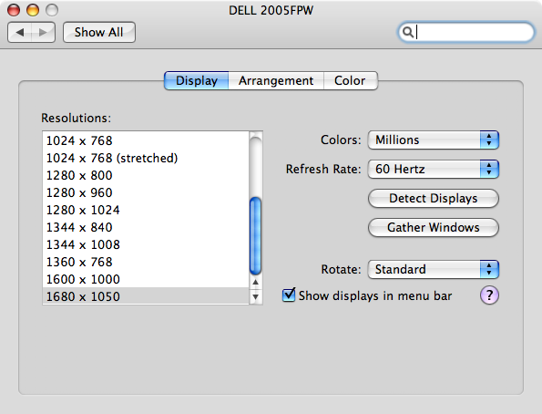Open the Colors dropdown set to Millions
542x414 pixels.
tap(434, 140)
